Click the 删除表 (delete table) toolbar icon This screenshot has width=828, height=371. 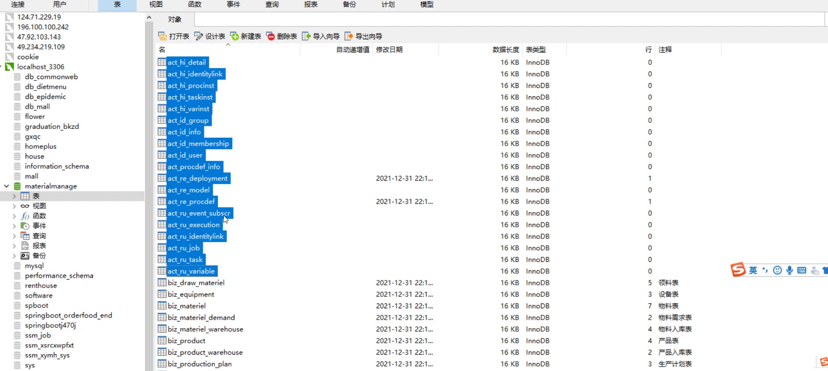(x=271, y=36)
